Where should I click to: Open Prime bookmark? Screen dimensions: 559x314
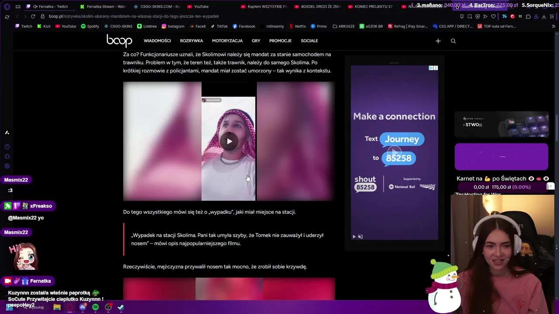(x=318, y=26)
